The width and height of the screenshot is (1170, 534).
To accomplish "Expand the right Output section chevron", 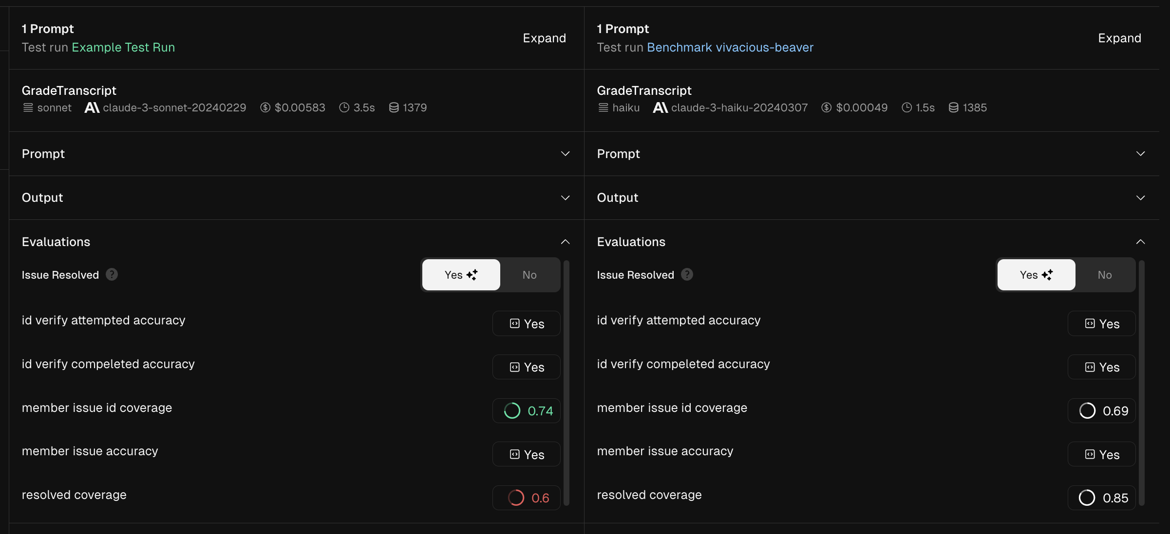I will (x=1140, y=198).
